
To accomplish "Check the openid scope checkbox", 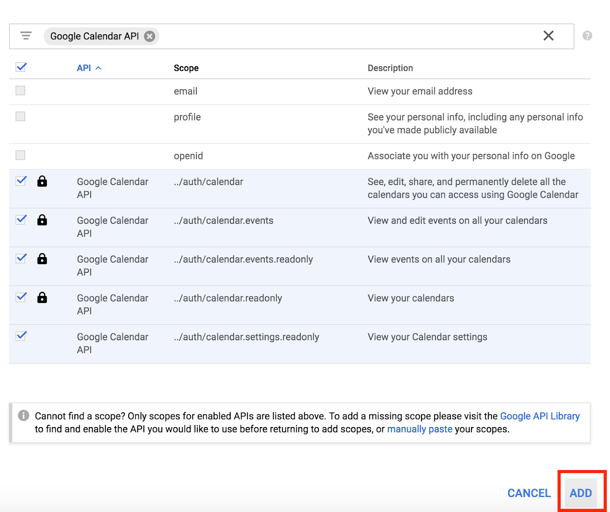I will pyautogui.click(x=20, y=155).
